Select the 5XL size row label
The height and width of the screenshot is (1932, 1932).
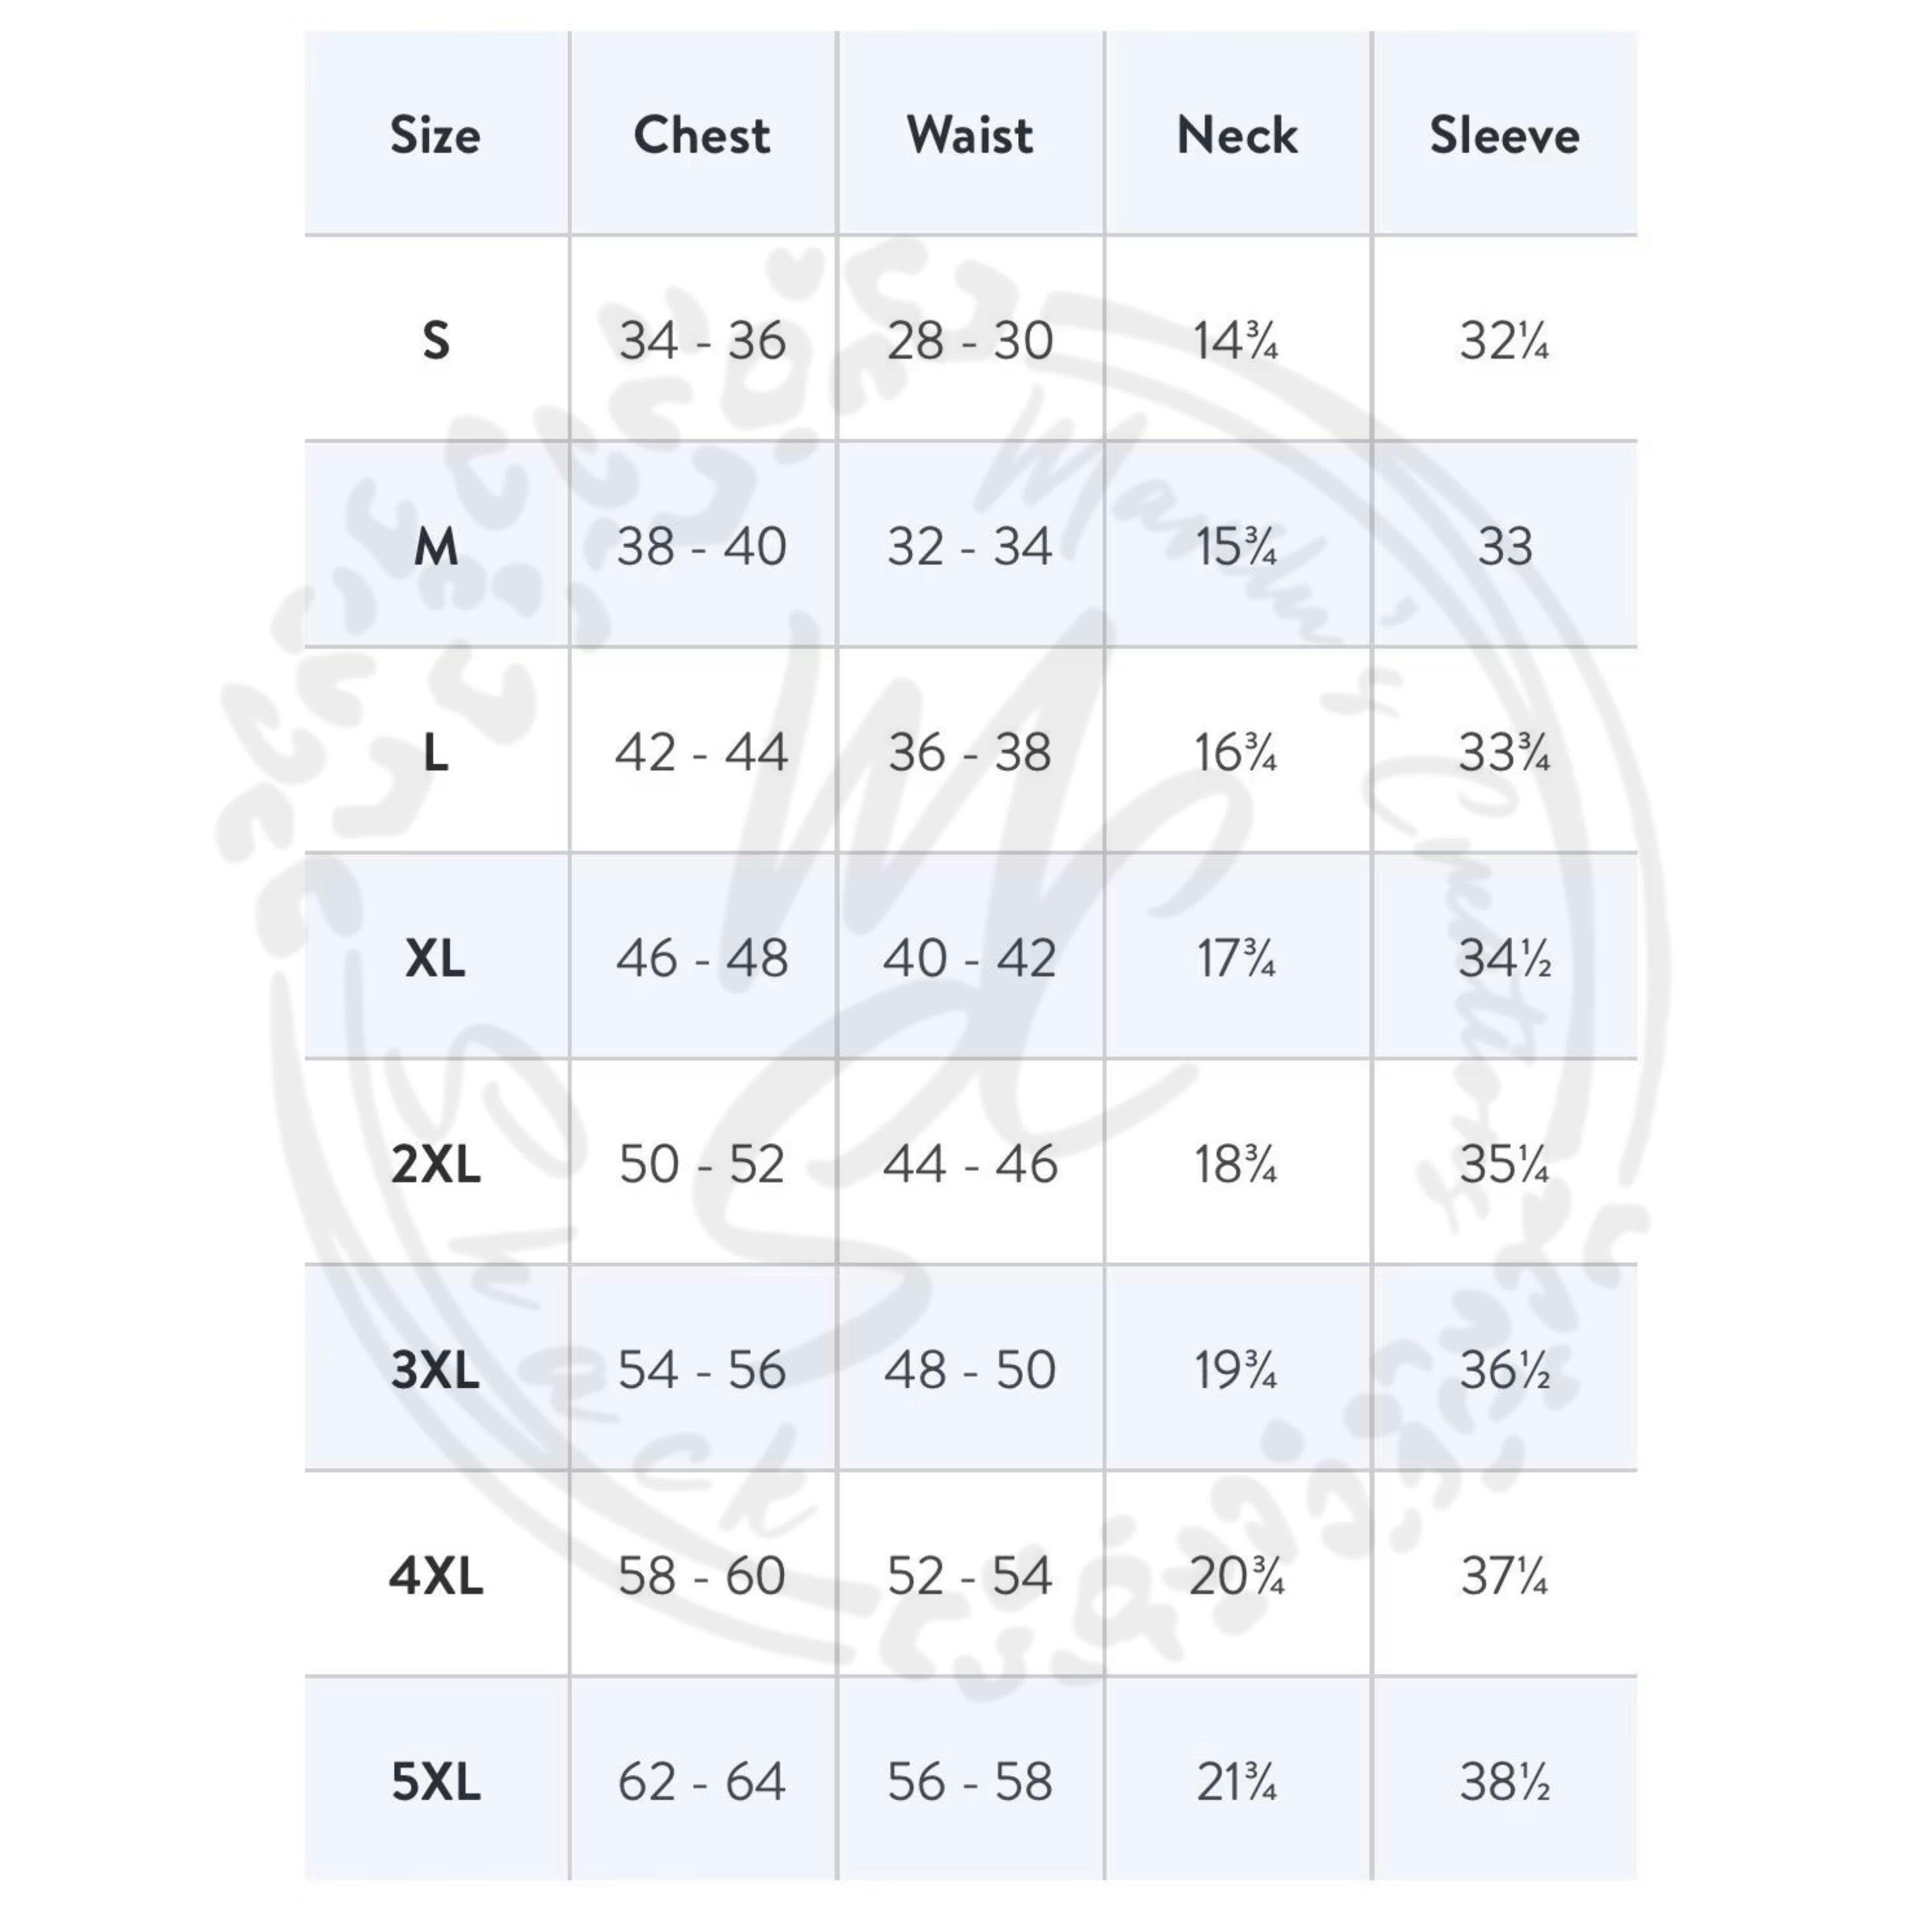pyautogui.click(x=435, y=1782)
